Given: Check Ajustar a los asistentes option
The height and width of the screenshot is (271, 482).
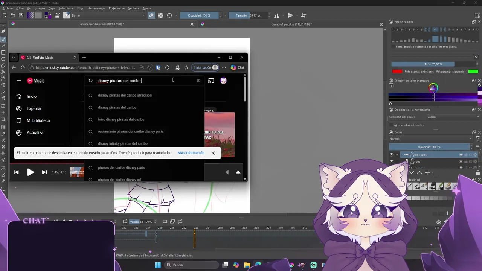Looking at the screenshot, I should click(x=391, y=125).
